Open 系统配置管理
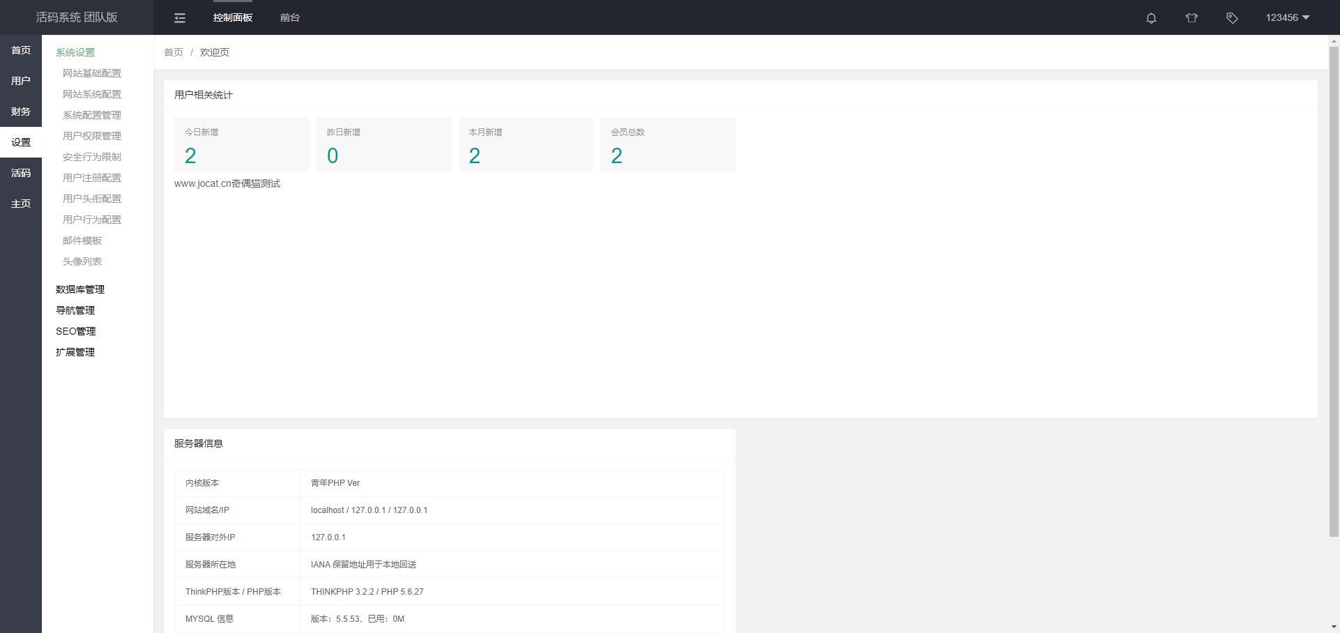The height and width of the screenshot is (633, 1340). [x=92, y=115]
